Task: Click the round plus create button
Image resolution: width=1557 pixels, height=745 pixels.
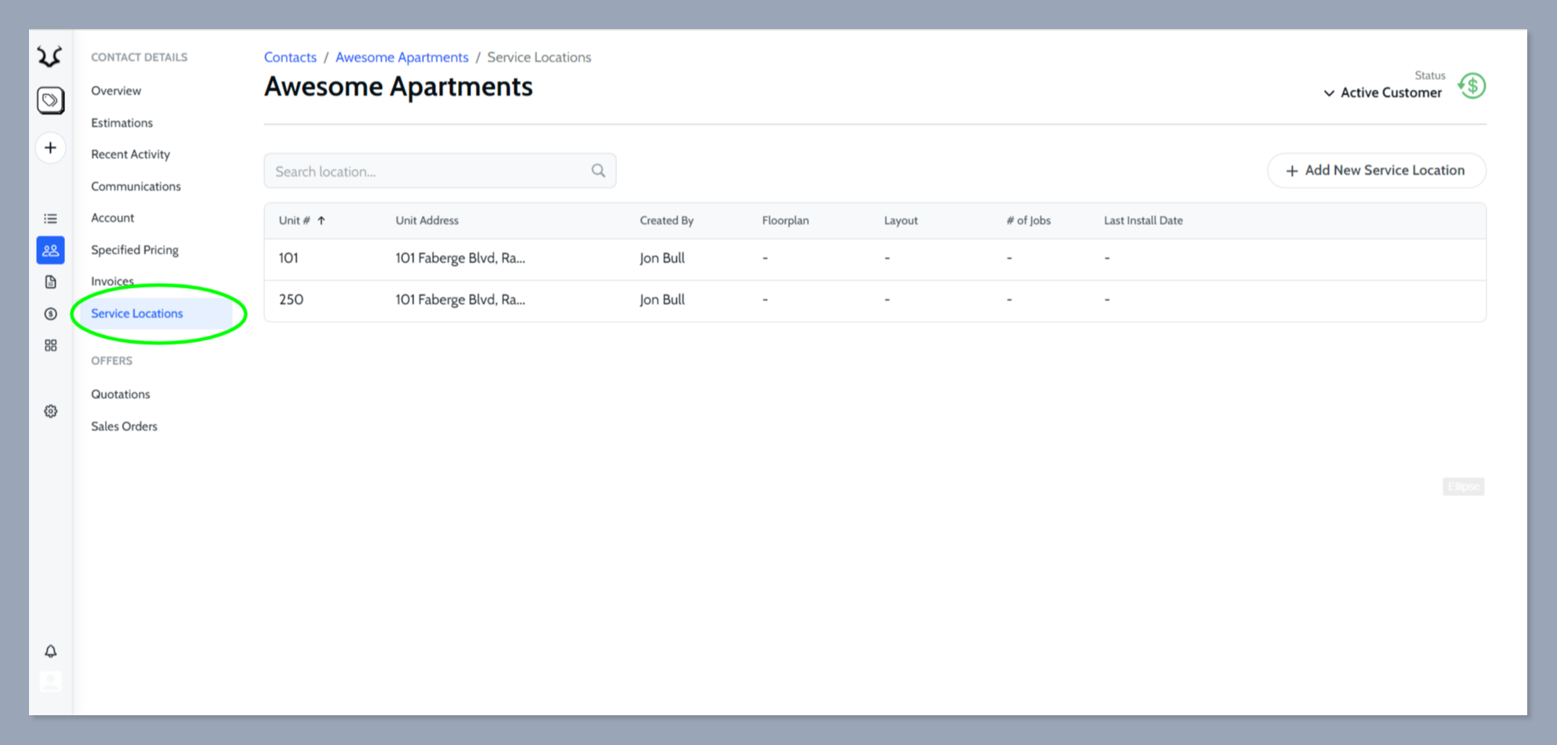Action: [50, 148]
